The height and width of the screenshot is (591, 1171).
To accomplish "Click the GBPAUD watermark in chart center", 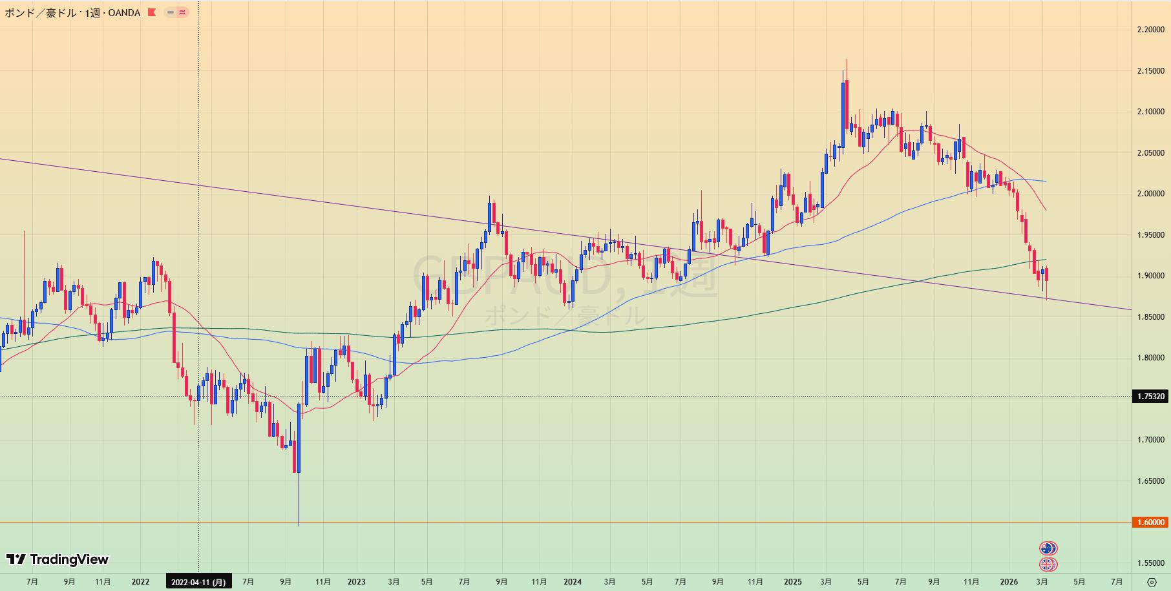I will click(564, 279).
